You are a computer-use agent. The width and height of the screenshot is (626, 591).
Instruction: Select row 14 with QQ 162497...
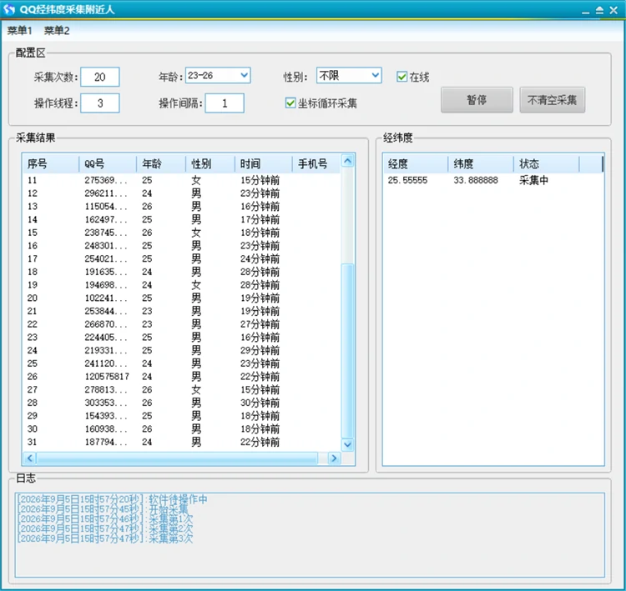(x=182, y=219)
